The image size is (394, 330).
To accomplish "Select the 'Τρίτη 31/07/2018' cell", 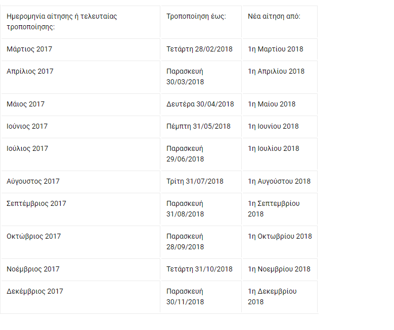I will coord(195,181).
